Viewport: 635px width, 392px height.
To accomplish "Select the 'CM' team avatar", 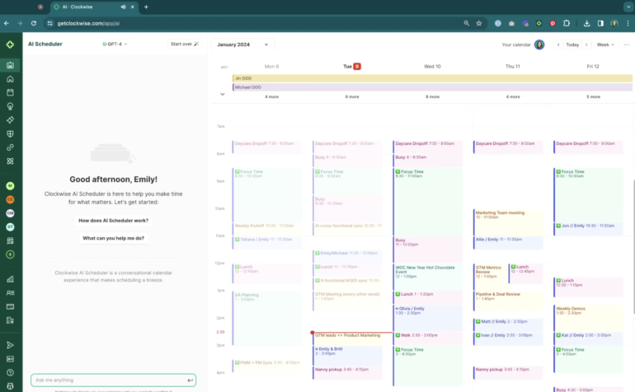I will pyautogui.click(x=10, y=213).
